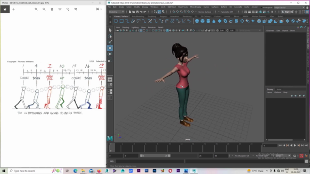
Task: Switch to the Animation shelf tab
Action: click(174, 16)
